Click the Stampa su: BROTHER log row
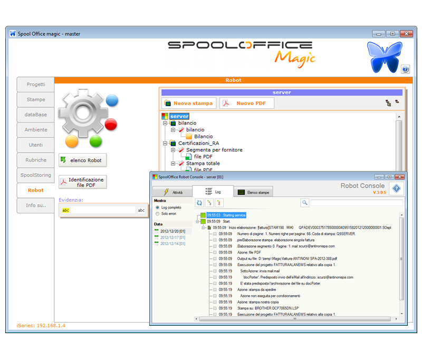The width and height of the screenshot is (422, 359). 258,308
